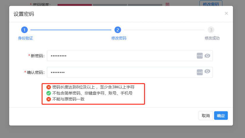Image resolution: width=245 pixels, height=138 pixels.
Task: Select the 修改成功 step label
Action: tap(212, 38)
